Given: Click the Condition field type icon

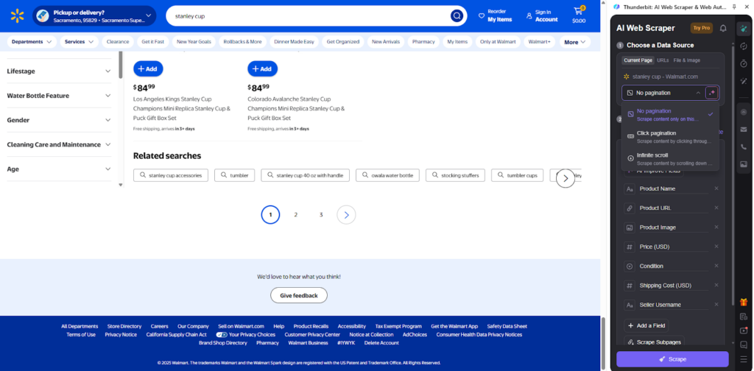Looking at the screenshot, I should click(x=630, y=266).
